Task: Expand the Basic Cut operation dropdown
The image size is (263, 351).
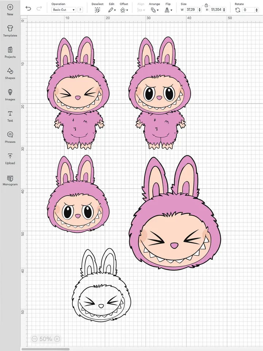Action: [x=64, y=10]
